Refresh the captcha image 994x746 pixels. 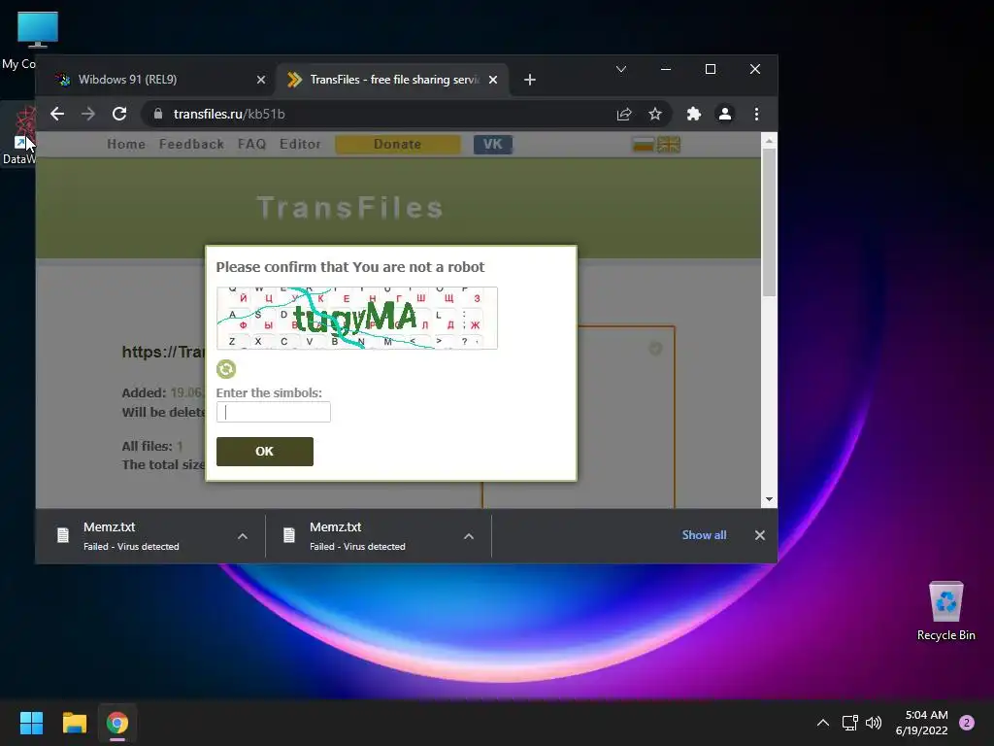226,369
